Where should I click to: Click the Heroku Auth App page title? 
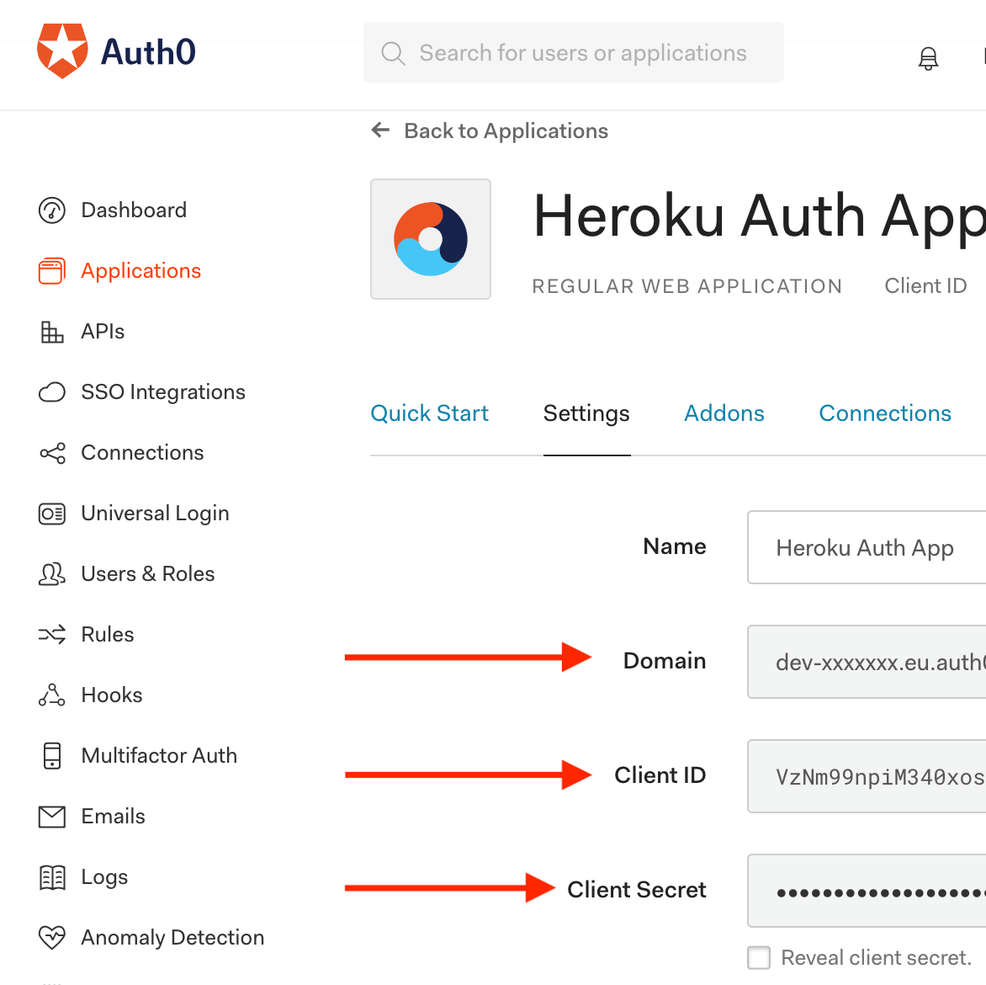pos(760,218)
